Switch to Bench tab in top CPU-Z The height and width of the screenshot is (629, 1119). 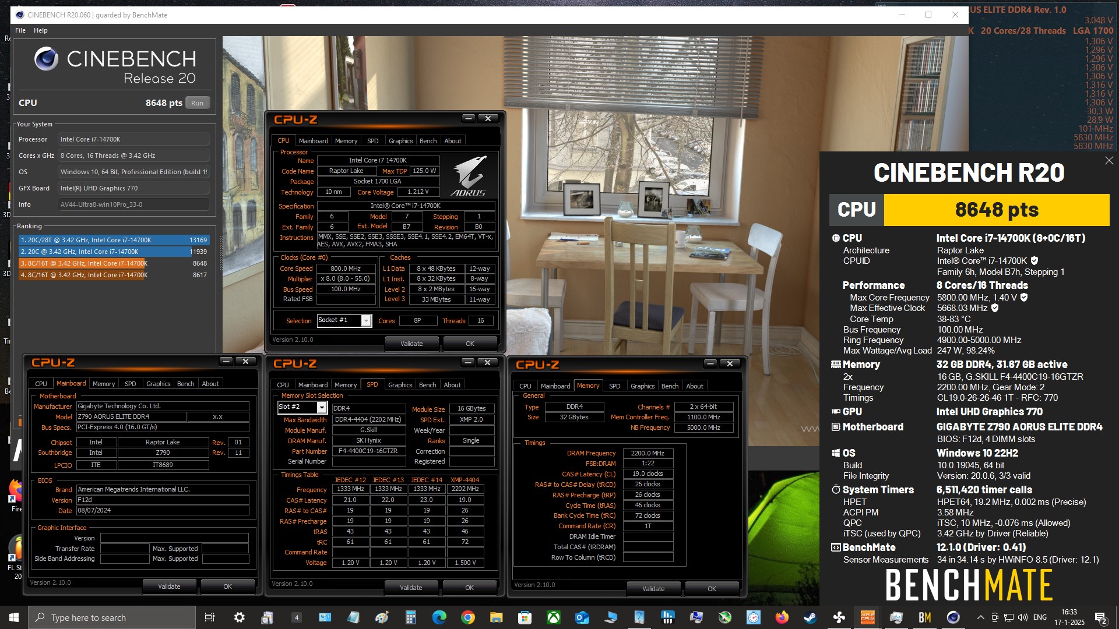tap(428, 141)
